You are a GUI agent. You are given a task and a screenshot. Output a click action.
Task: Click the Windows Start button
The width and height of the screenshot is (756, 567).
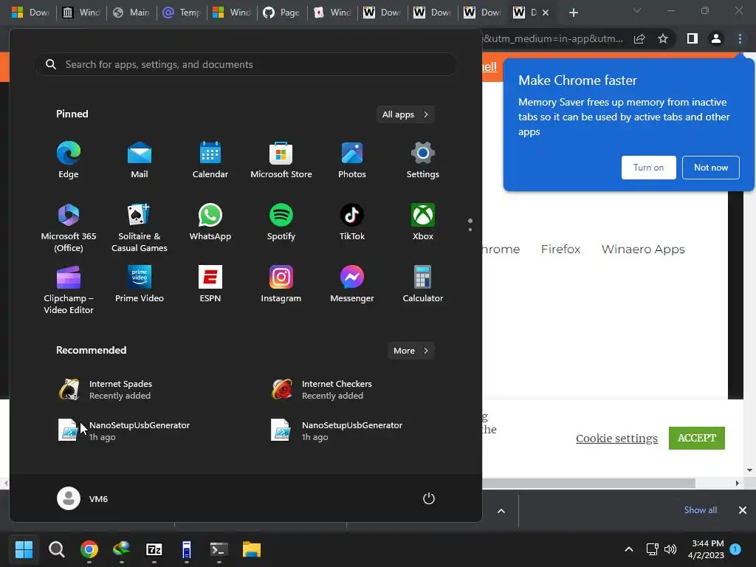tap(24, 549)
